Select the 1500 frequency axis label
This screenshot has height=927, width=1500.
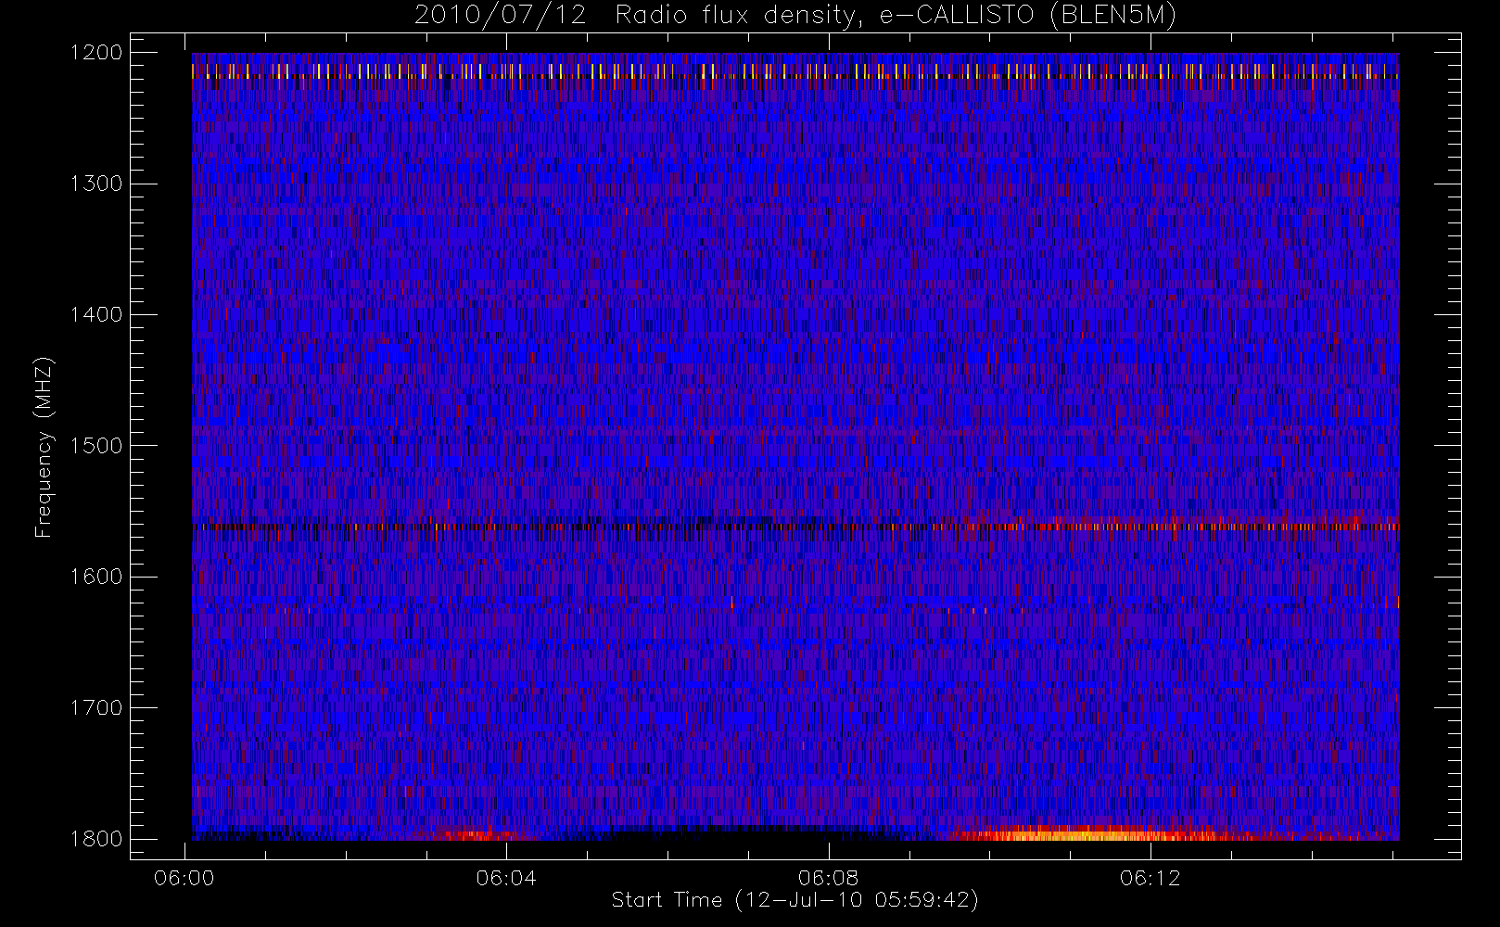tap(96, 446)
